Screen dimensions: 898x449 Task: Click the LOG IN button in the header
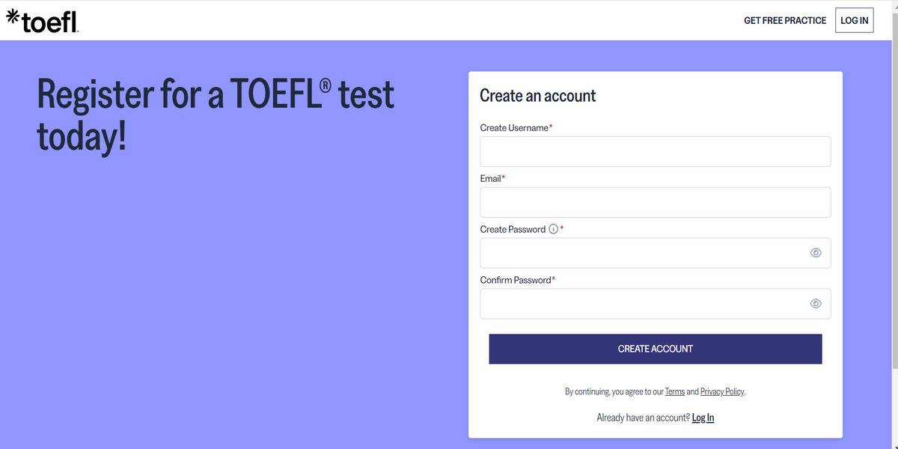pos(854,19)
